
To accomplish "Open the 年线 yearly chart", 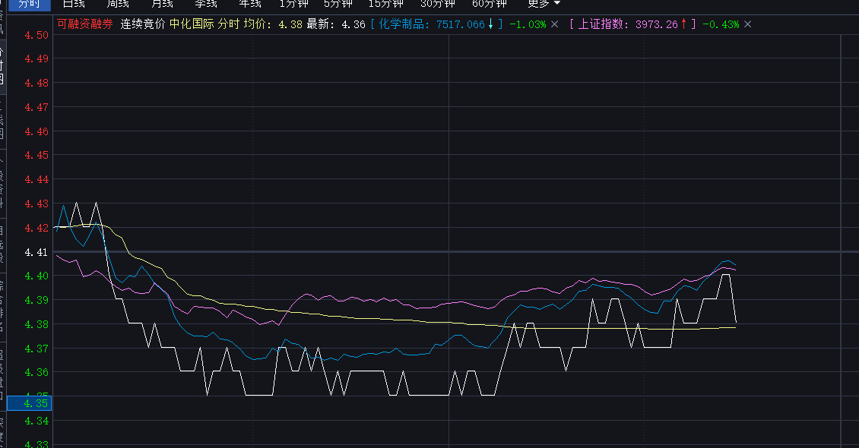I will pyautogui.click(x=250, y=4).
